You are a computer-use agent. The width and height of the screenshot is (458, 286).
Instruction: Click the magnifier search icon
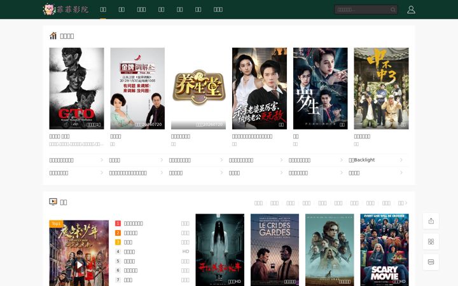393,10
